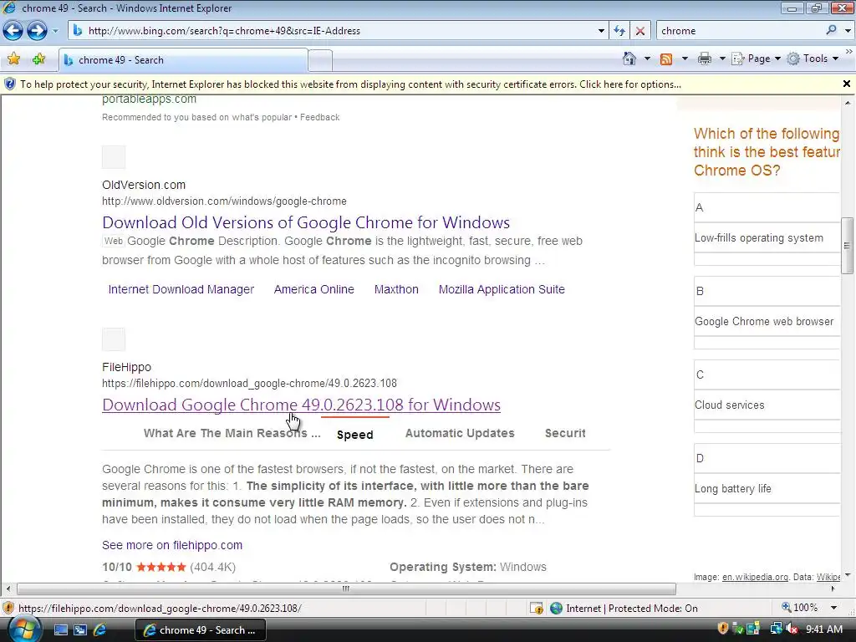Click the Add to Favorites icon
This screenshot has width=856, height=642.
(38, 59)
